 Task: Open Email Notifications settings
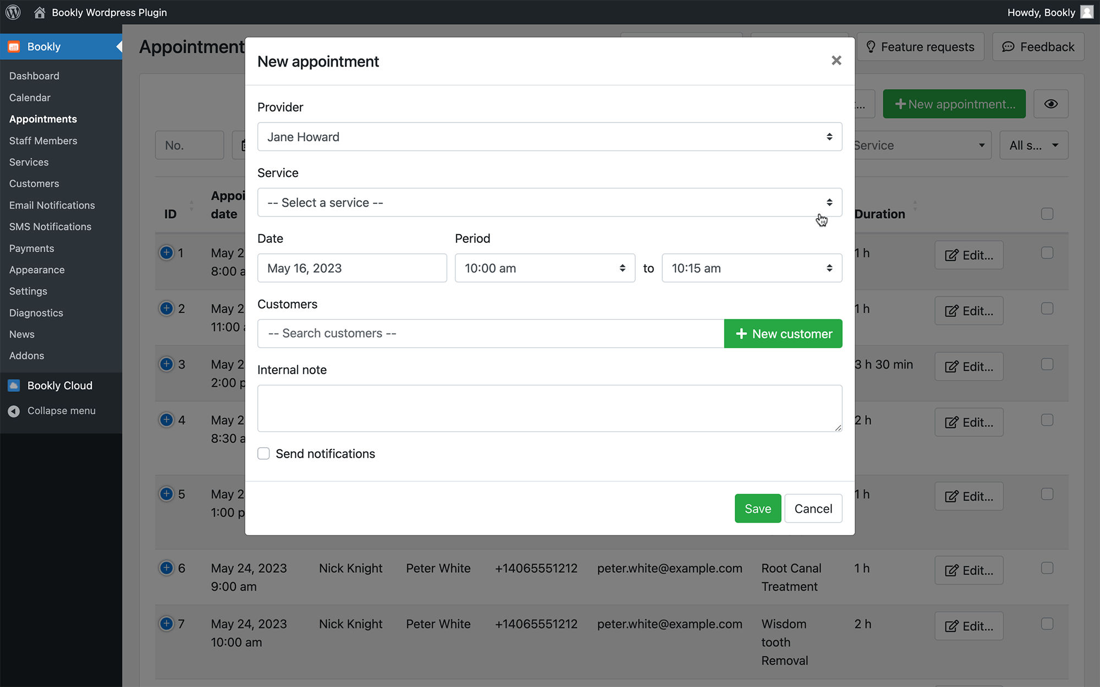coord(52,205)
